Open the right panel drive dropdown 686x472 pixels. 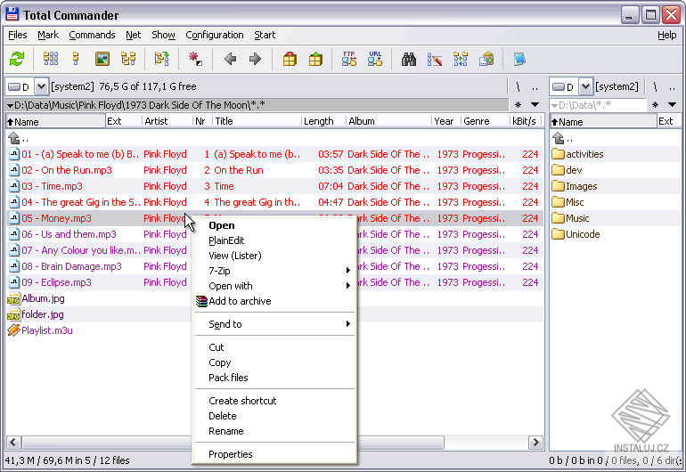585,86
